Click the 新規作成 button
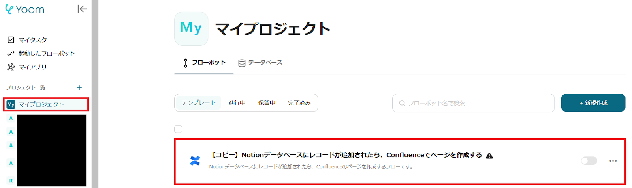The width and height of the screenshot is (632, 188). point(593,102)
